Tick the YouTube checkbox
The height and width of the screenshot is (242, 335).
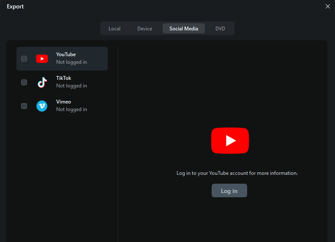[x=24, y=59]
